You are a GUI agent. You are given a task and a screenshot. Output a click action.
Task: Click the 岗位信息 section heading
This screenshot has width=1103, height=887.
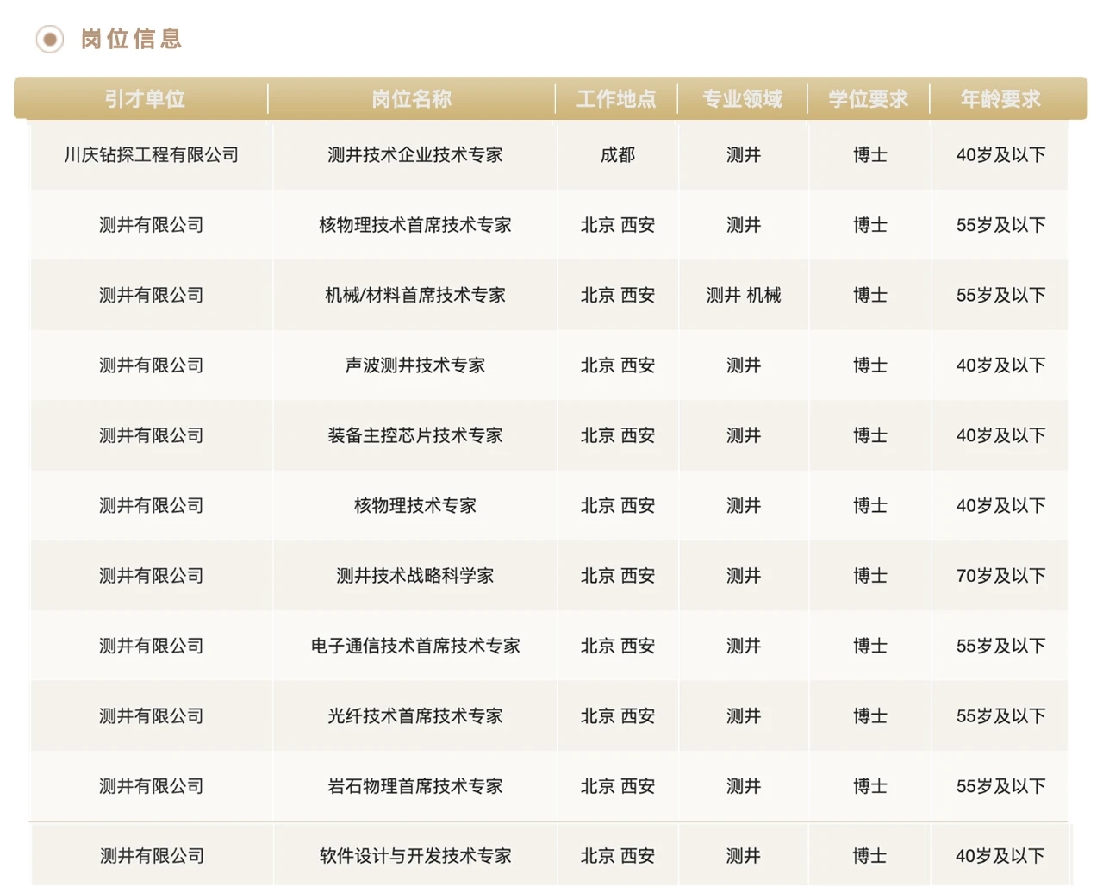132,39
